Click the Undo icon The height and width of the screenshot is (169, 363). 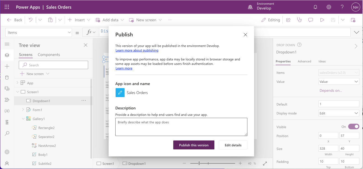tap(31, 20)
